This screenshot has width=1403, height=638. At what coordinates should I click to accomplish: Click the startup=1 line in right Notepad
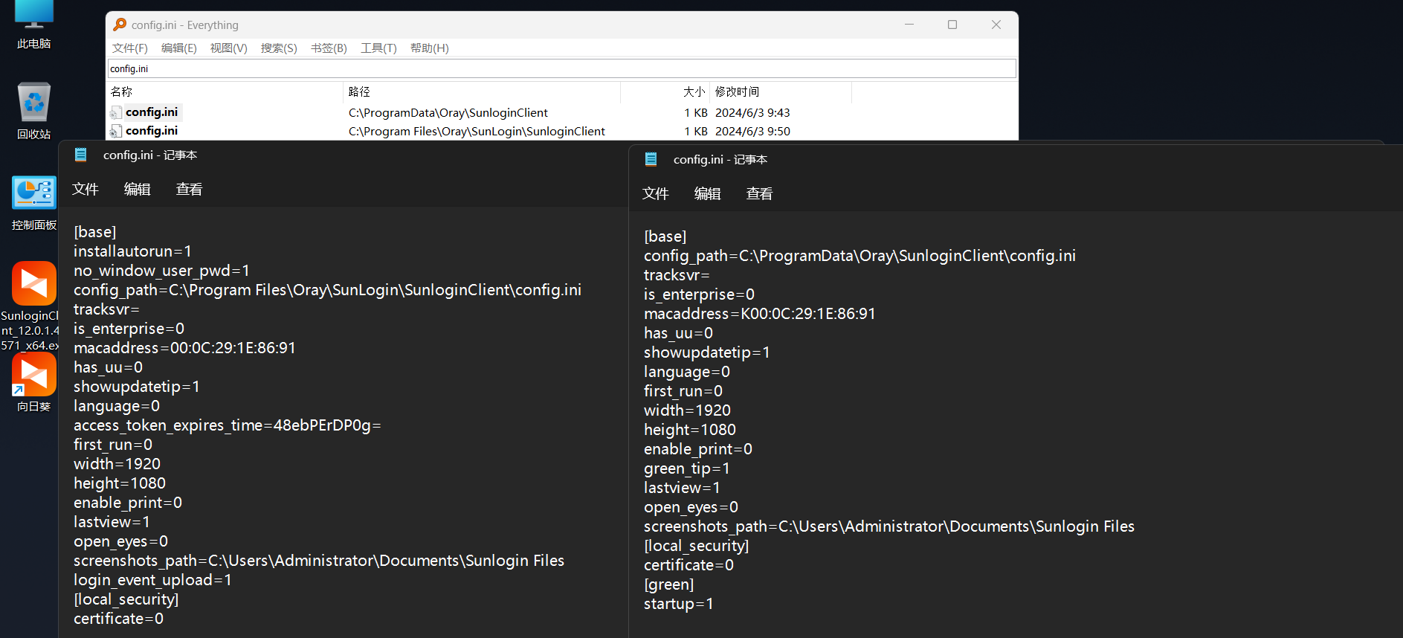(679, 604)
